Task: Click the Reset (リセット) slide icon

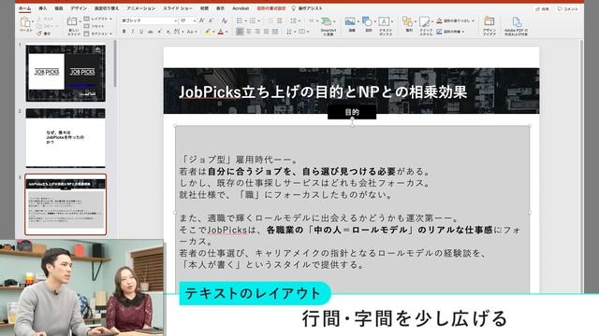Action: (87, 26)
